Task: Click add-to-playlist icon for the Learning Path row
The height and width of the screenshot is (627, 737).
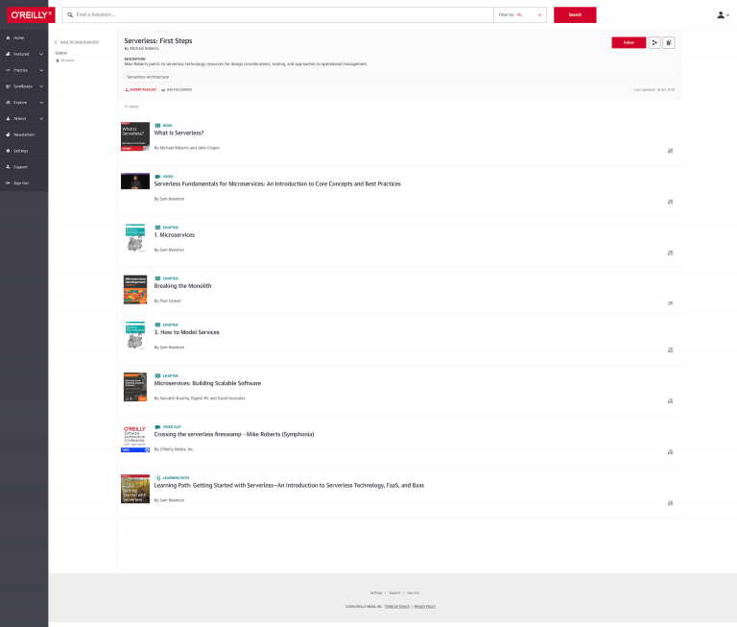Action: [670, 503]
